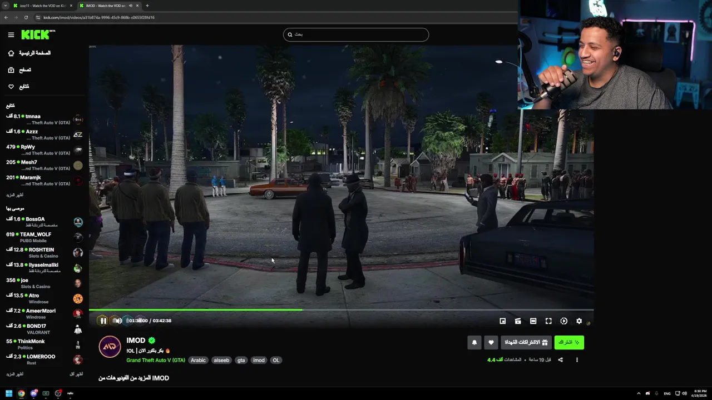This screenshot has width=712, height=400.
Task: Click the KICK logo
Action: pos(38,34)
